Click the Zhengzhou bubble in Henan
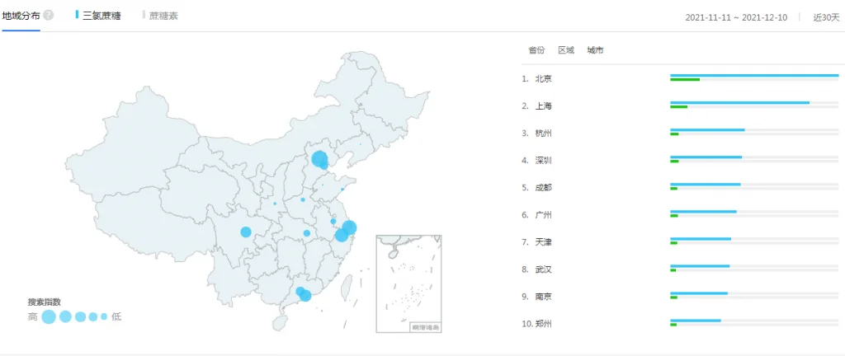 point(303,199)
